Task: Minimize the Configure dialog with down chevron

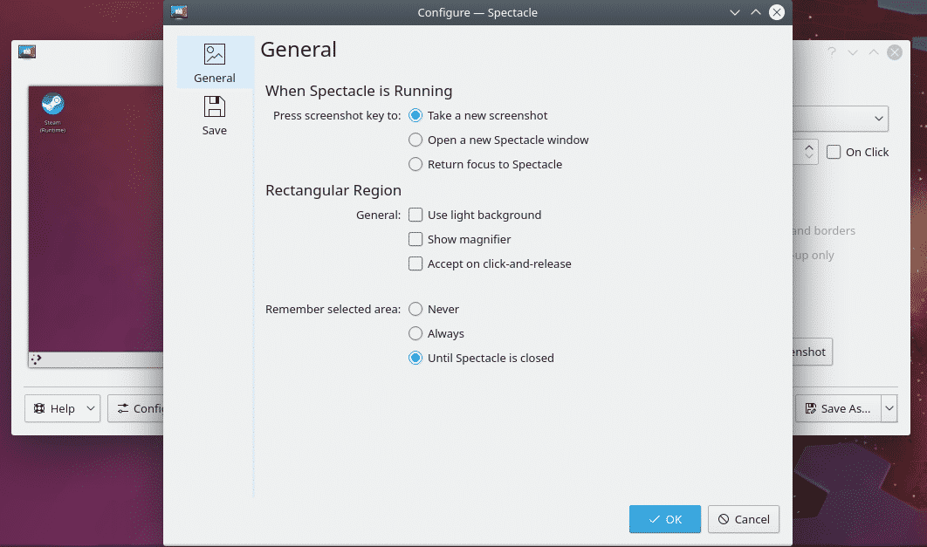Action: tap(735, 12)
